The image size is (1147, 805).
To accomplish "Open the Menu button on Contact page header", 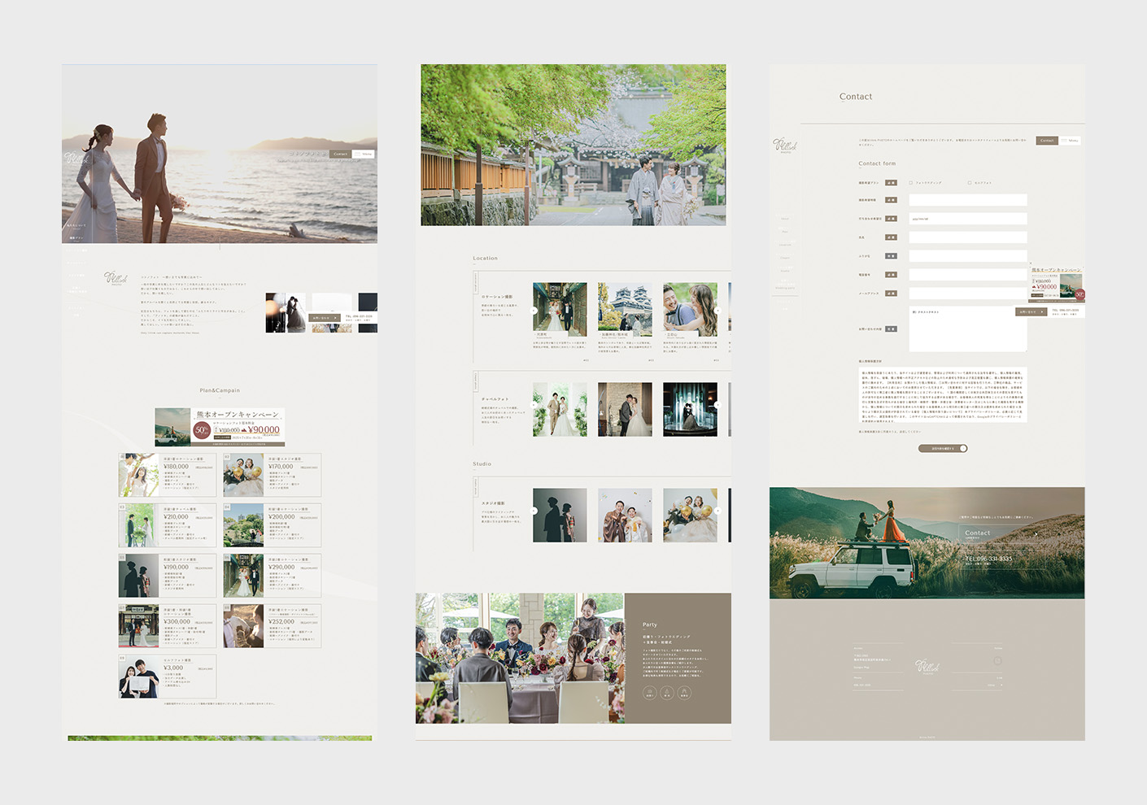I will (x=1071, y=141).
